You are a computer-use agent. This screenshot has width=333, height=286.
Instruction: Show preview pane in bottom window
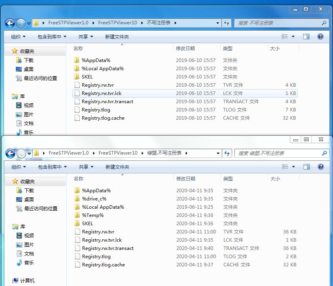click(307, 167)
